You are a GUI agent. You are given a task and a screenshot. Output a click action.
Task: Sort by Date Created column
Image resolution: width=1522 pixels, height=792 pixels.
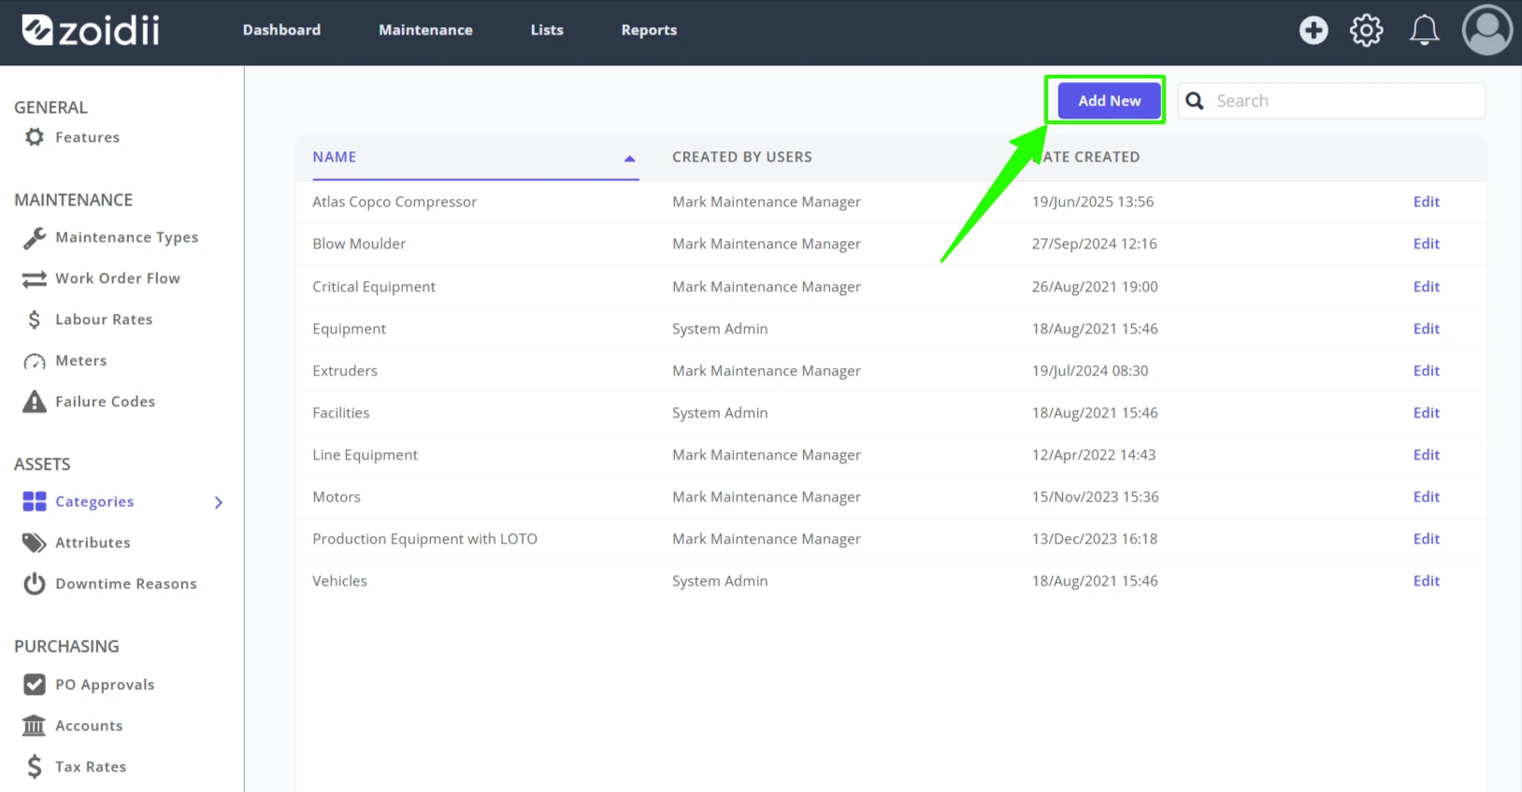1086,157
